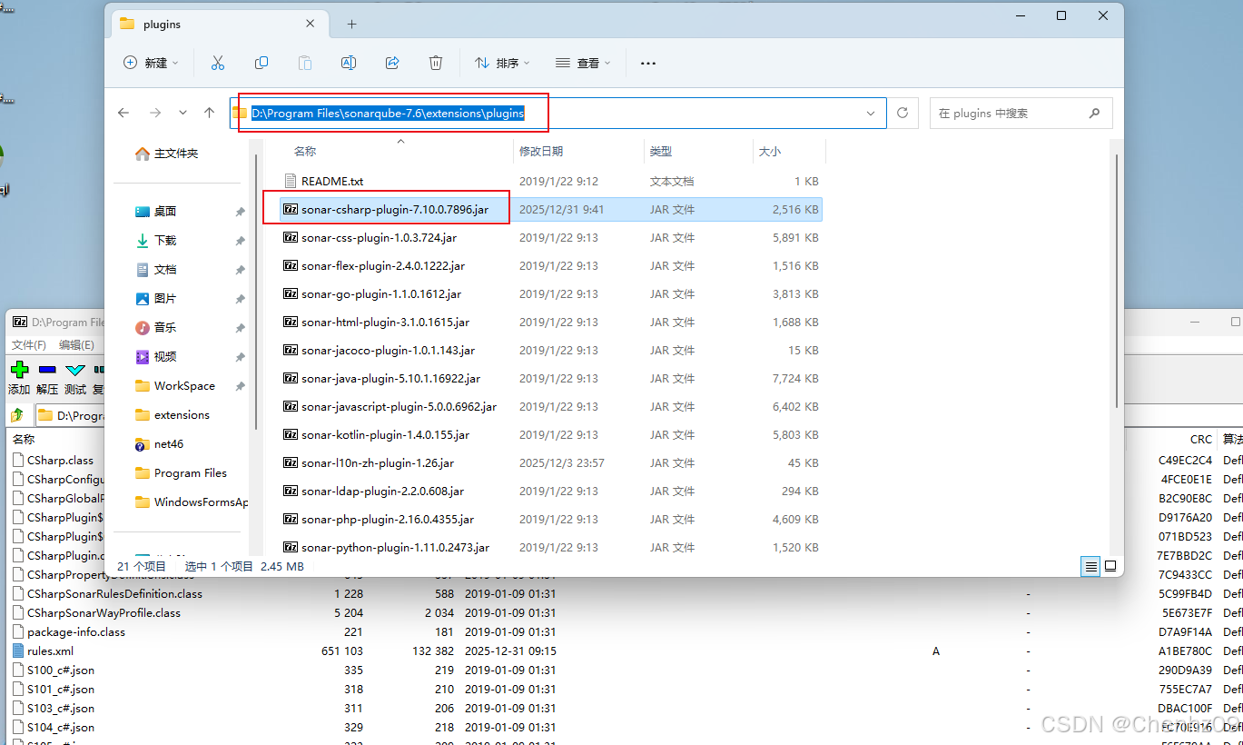This screenshot has height=745, width=1243.
Task: Open the 文件(F) menu in 7-Zip window
Action: point(29,344)
